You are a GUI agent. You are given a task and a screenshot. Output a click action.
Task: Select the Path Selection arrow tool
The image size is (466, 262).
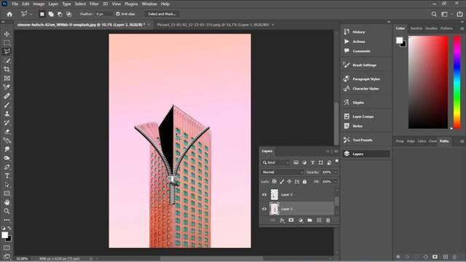pyautogui.click(x=7, y=185)
